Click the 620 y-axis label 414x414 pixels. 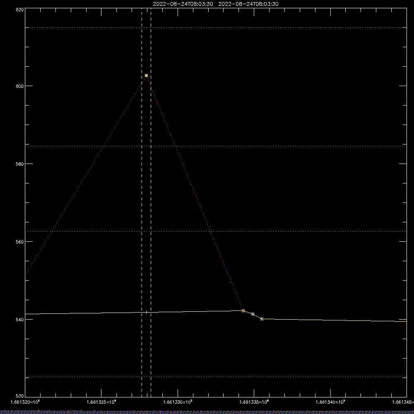(x=20, y=10)
